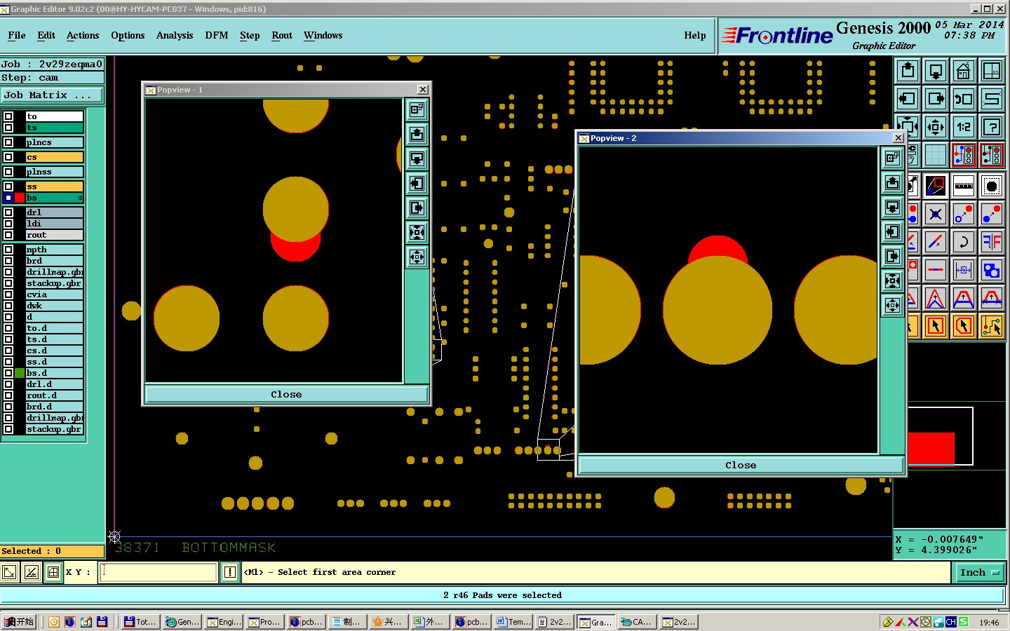
Task: Toggle checkbox for layer 'plncs'
Action: coord(8,142)
